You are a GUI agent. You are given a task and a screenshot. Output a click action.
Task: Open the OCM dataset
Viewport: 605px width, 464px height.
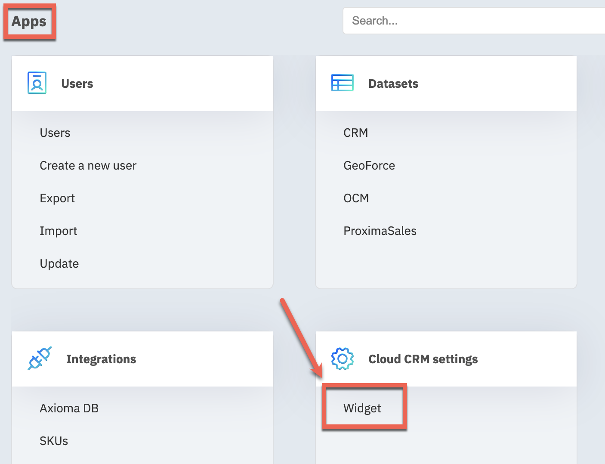point(356,198)
